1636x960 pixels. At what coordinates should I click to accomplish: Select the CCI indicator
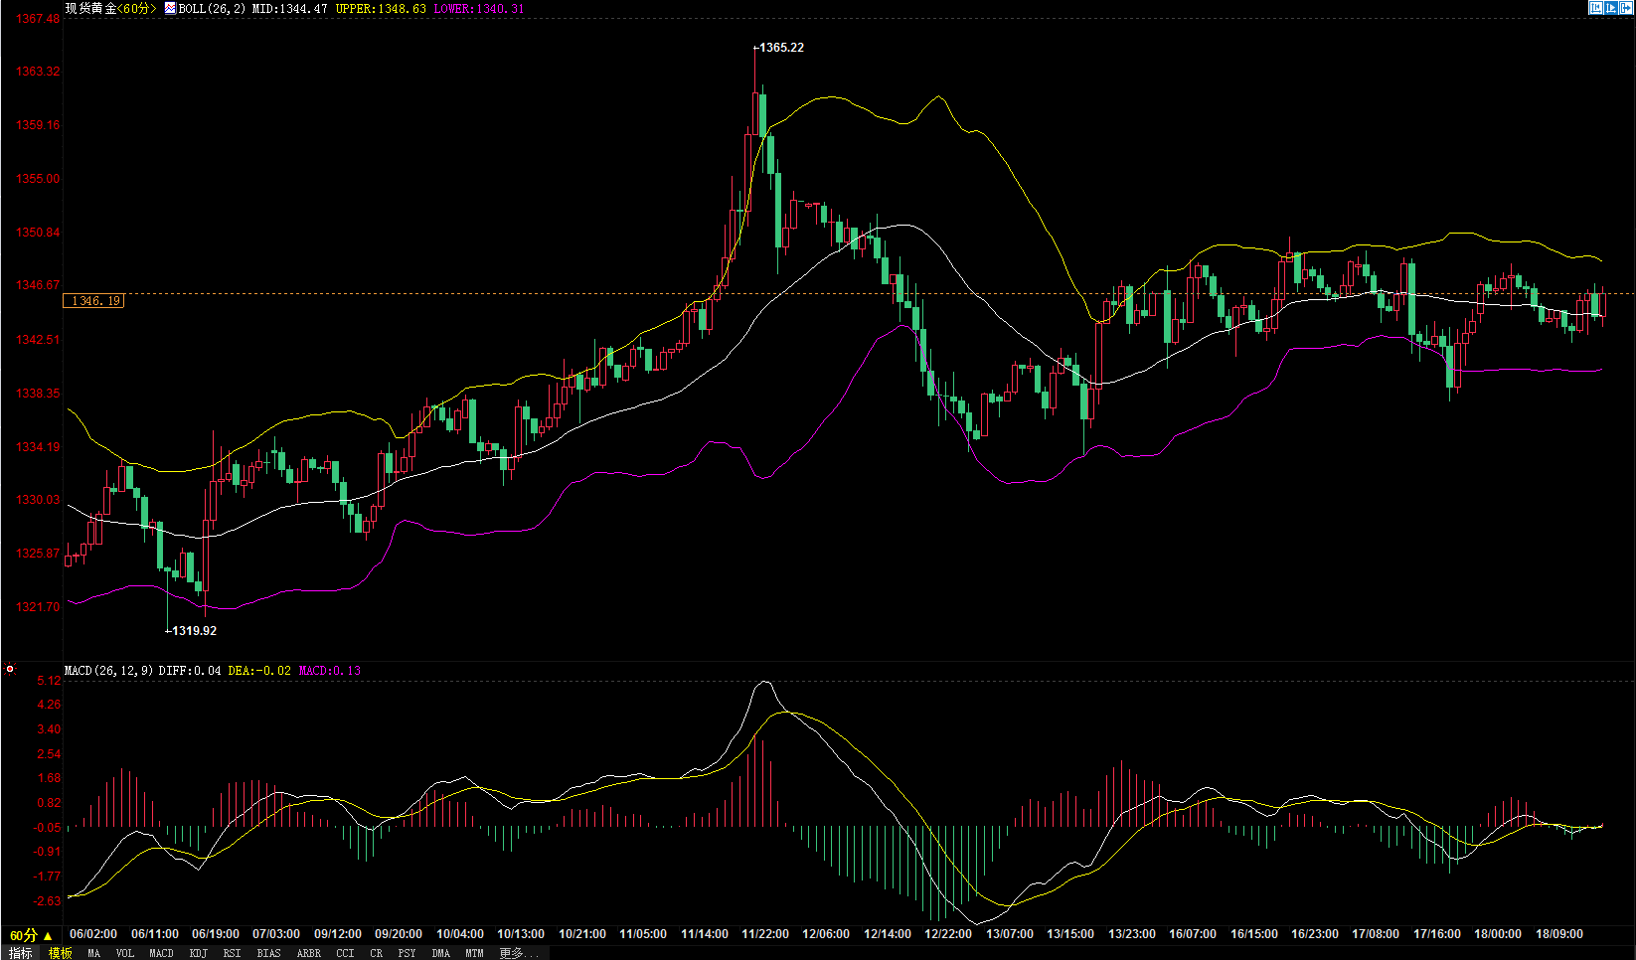345,953
